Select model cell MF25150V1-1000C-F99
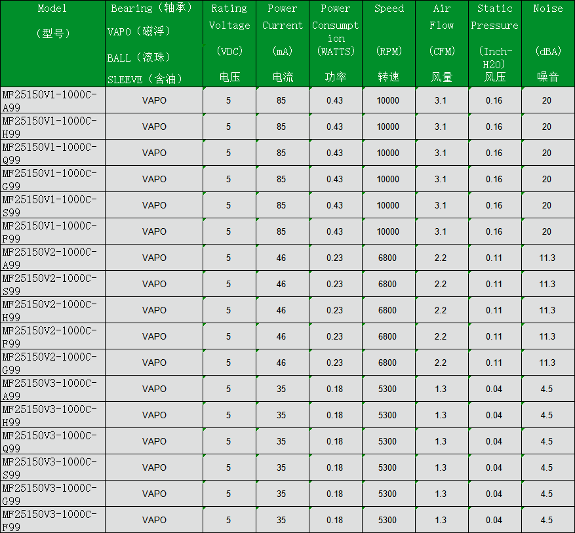This screenshot has height=533, width=575. point(52,231)
